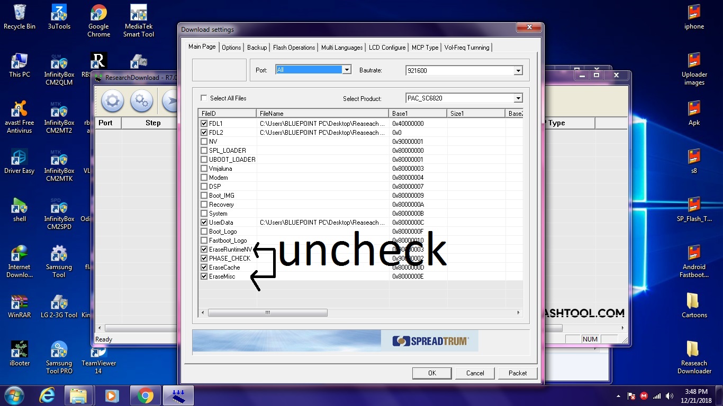Launch MediaTek Smart Tool shortcut
Image resolution: width=723 pixels, height=406 pixels.
(139, 21)
